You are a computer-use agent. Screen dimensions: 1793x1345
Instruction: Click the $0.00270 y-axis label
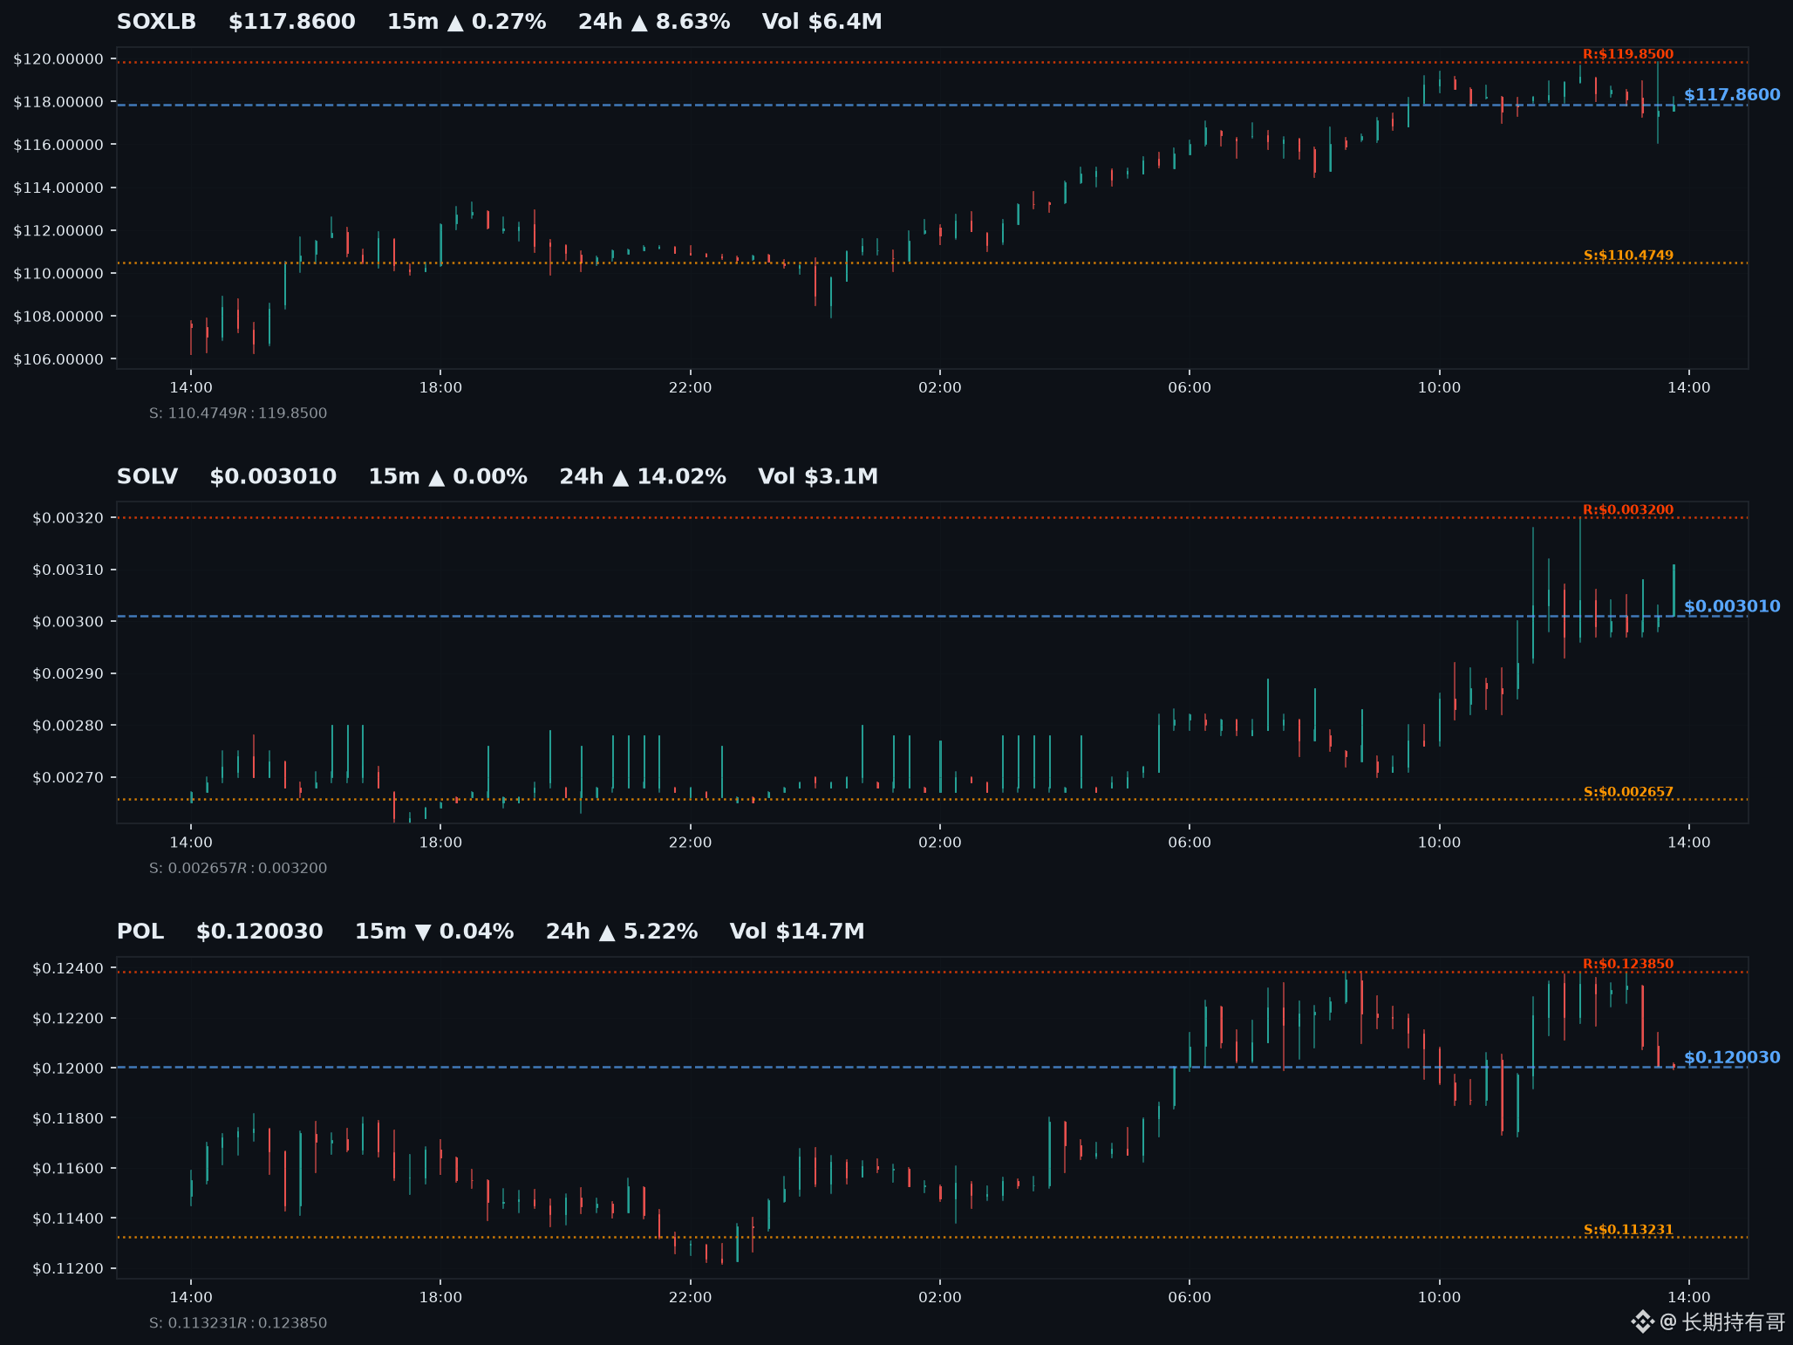[68, 778]
